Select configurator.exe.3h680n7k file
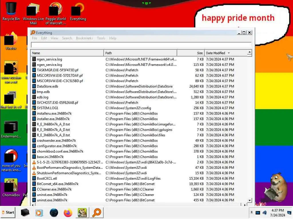 [139, 146]
